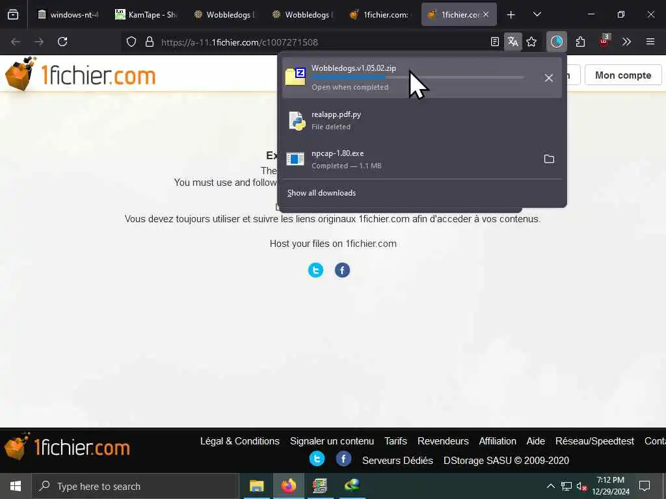Open the Tarifs footer link
Viewport: 666px width, 499px height.
pyautogui.click(x=396, y=441)
